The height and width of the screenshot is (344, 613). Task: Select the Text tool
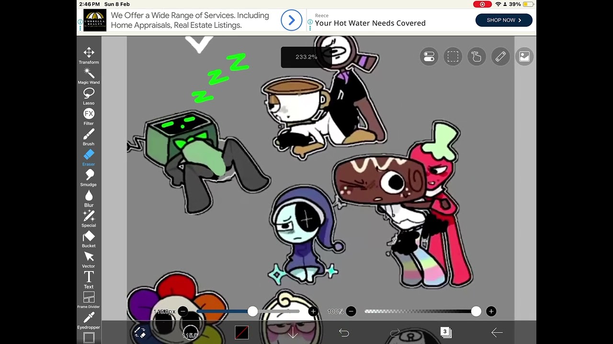[x=89, y=280]
